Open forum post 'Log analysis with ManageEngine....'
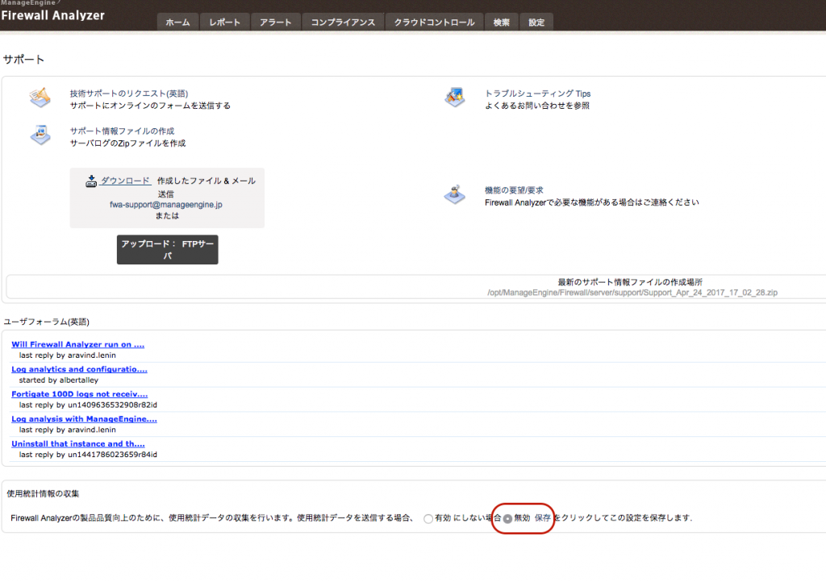This screenshot has width=826, height=582. 84,419
